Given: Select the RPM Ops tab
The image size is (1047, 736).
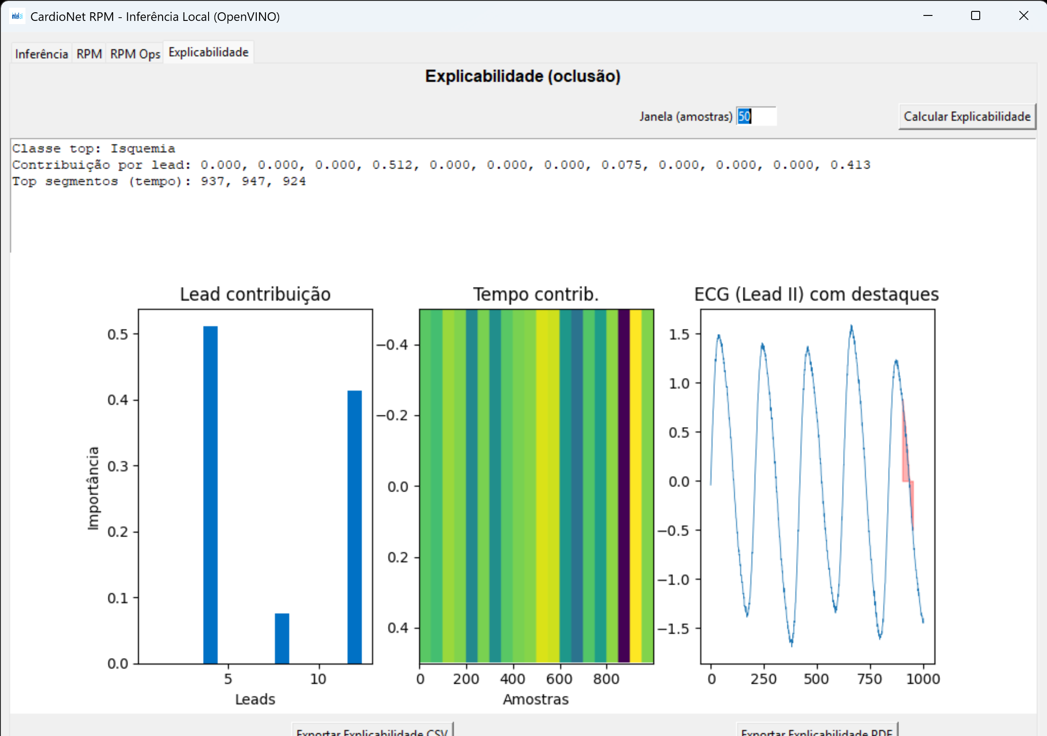Looking at the screenshot, I should pos(135,54).
